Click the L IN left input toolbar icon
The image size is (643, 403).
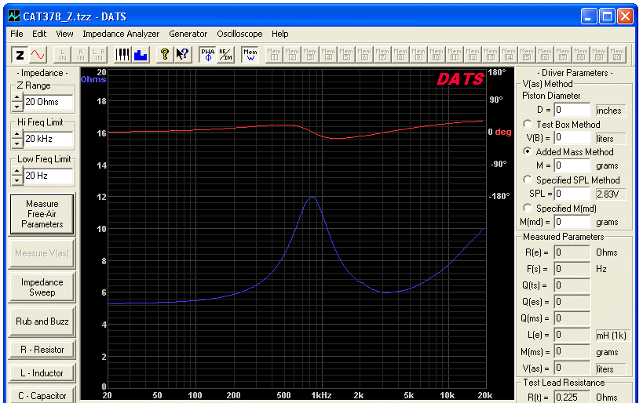62,54
